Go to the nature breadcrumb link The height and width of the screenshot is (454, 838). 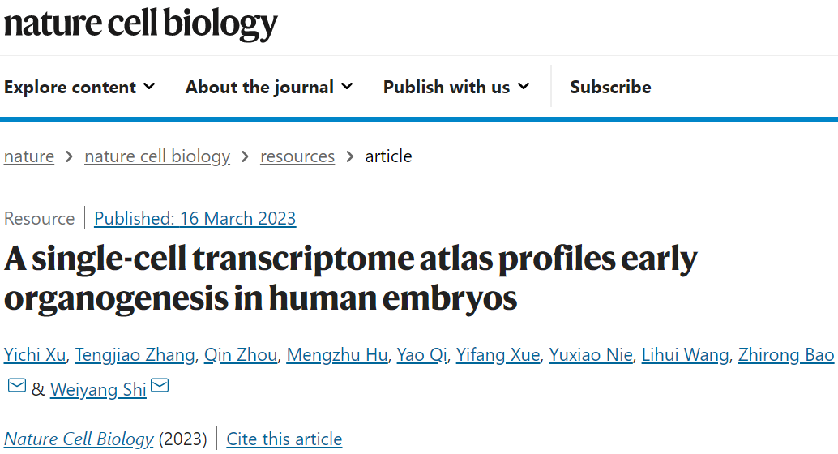tap(29, 156)
